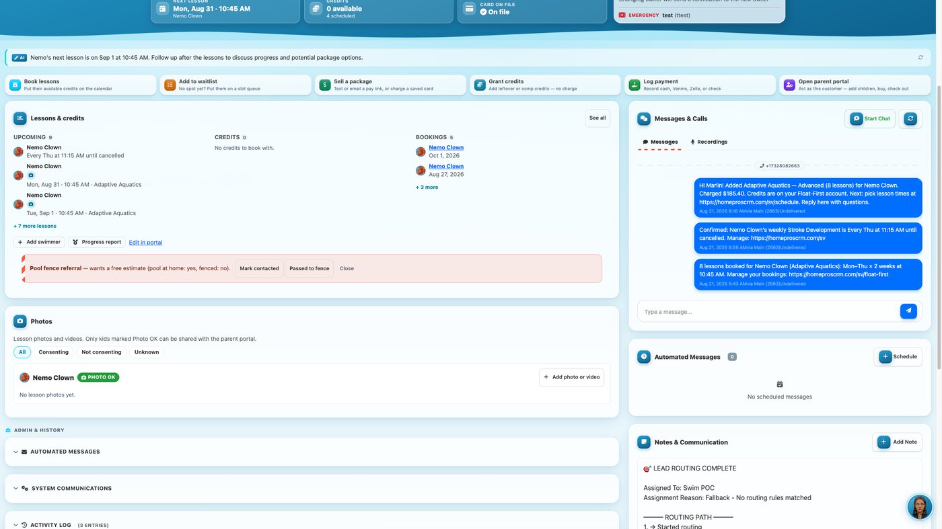The image size is (942, 529).
Task: Click camera badge on Tue, Sep 1 lesson
Action: tap(31, 204)
